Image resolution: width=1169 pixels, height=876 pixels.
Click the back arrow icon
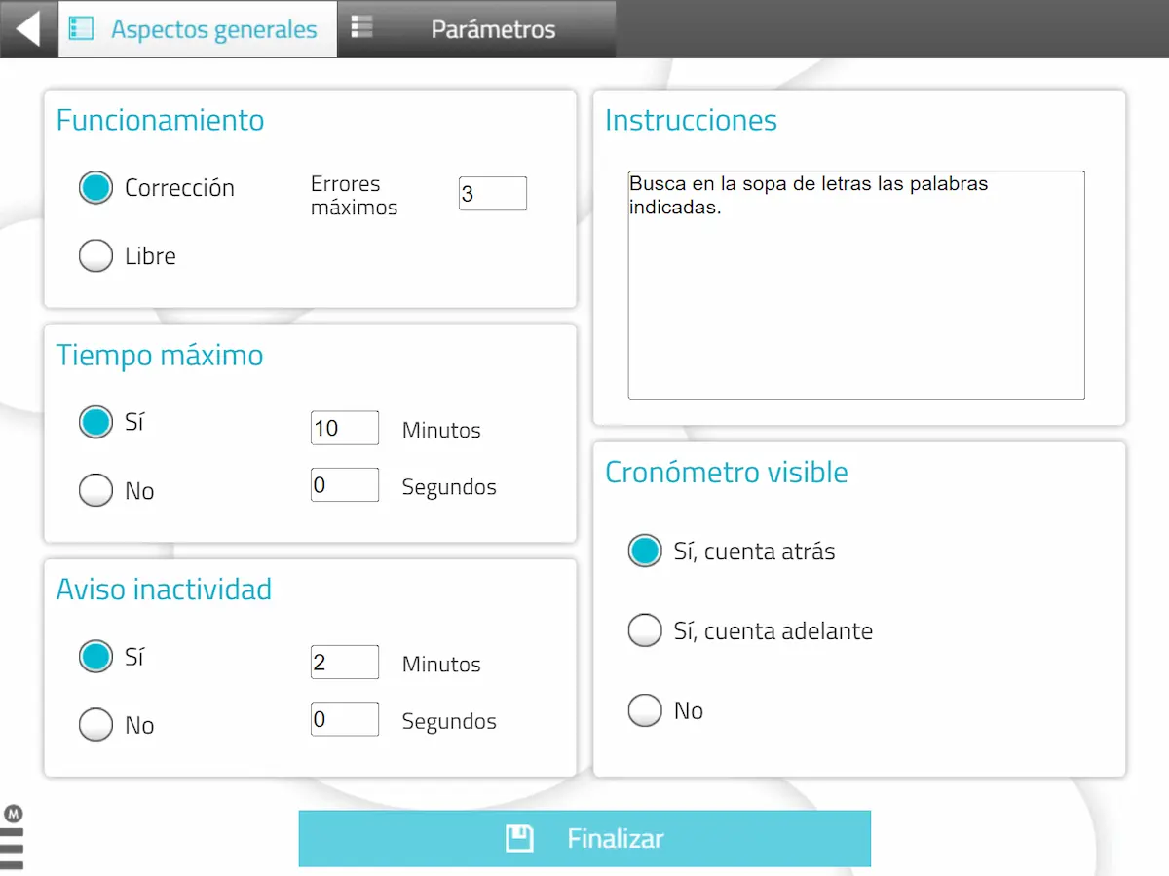pos(28,28)
